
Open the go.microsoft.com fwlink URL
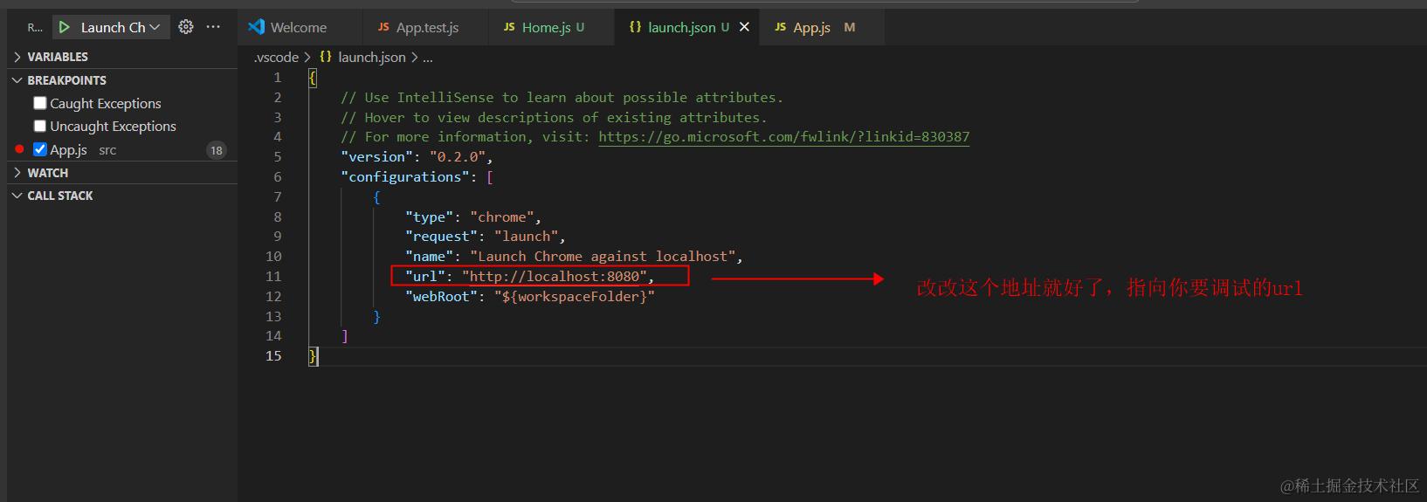tap(783, 137)
